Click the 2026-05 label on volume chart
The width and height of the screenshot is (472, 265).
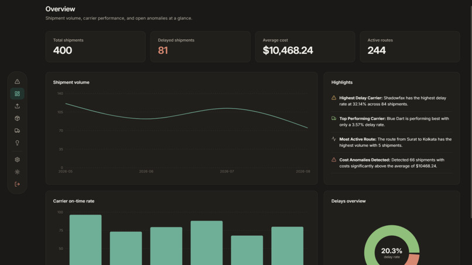tap(66, 171)
